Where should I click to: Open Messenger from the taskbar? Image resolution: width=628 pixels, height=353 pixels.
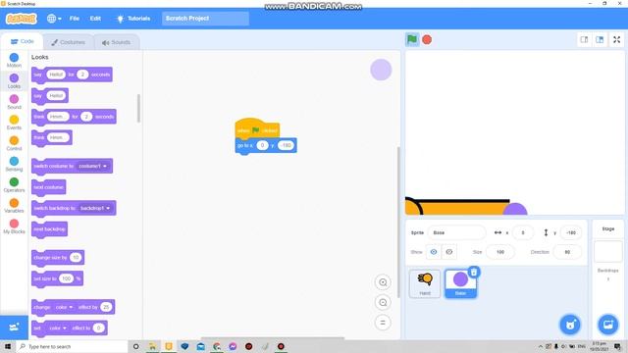(x=233, y=346)
